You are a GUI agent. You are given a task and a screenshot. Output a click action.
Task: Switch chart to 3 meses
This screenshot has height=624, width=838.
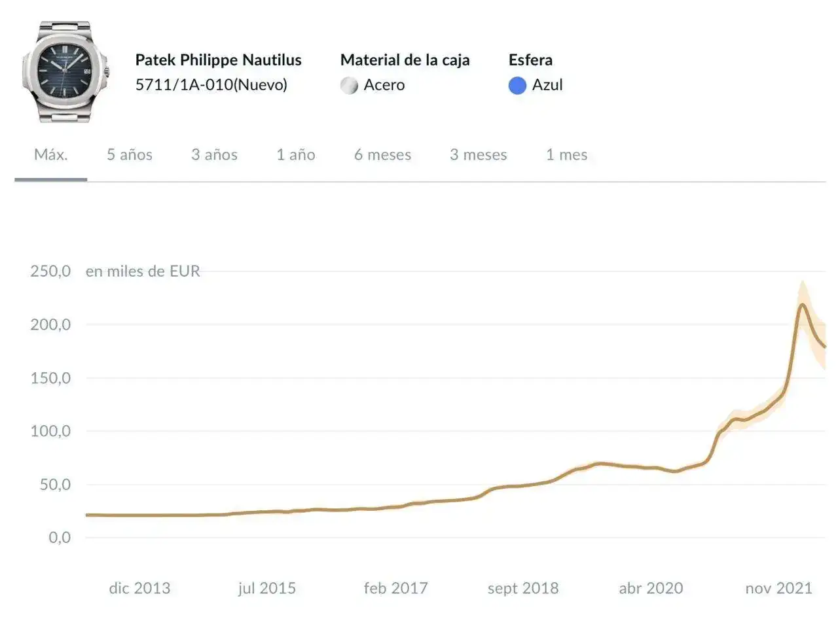coord(478,155)
